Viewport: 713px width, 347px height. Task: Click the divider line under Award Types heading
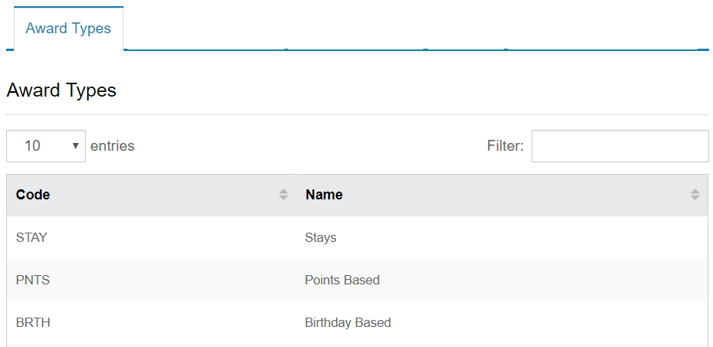[x=358, y=114]
